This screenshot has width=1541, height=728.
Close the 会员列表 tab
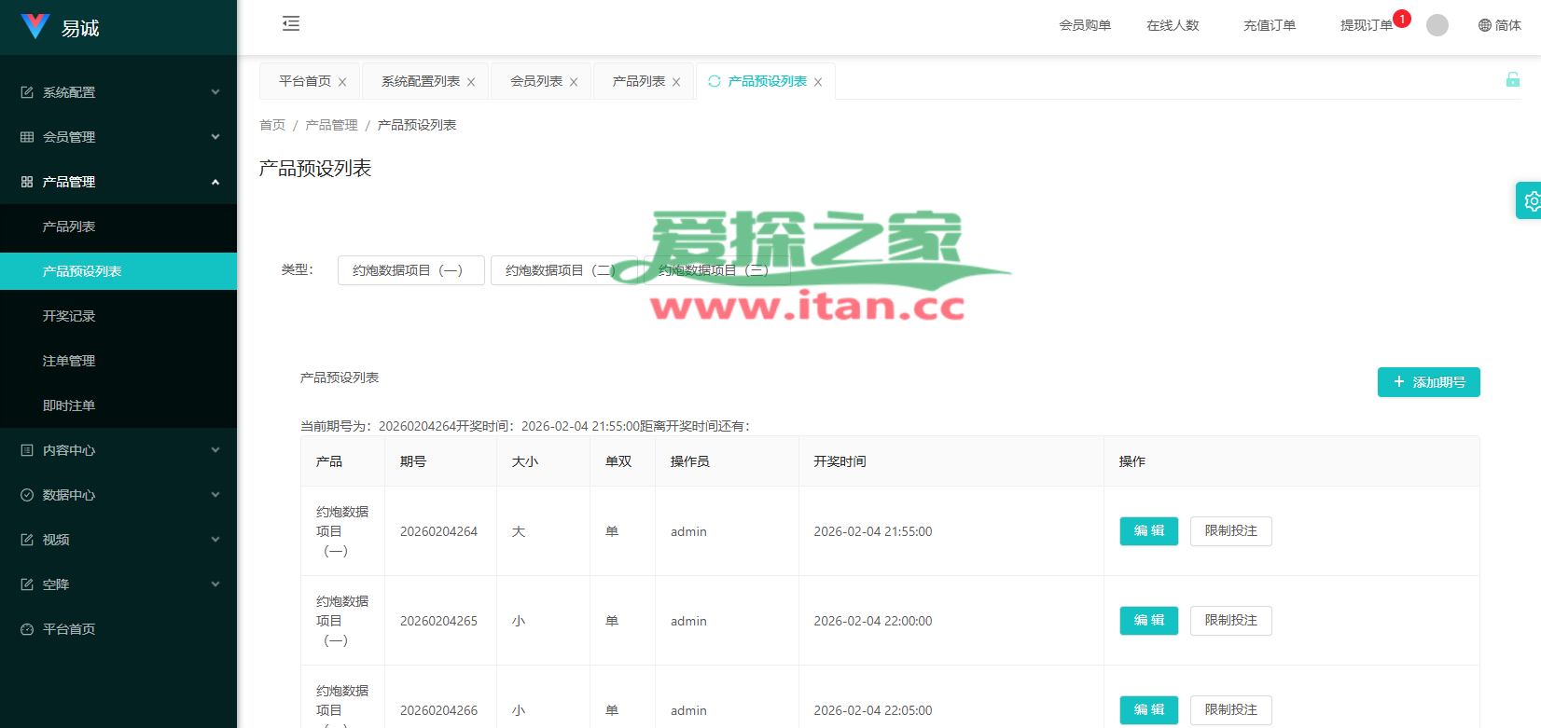(x=574, y=82)
